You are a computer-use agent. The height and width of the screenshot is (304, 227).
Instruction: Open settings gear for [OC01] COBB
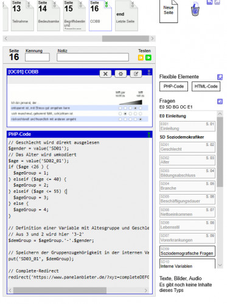(120, 74)
